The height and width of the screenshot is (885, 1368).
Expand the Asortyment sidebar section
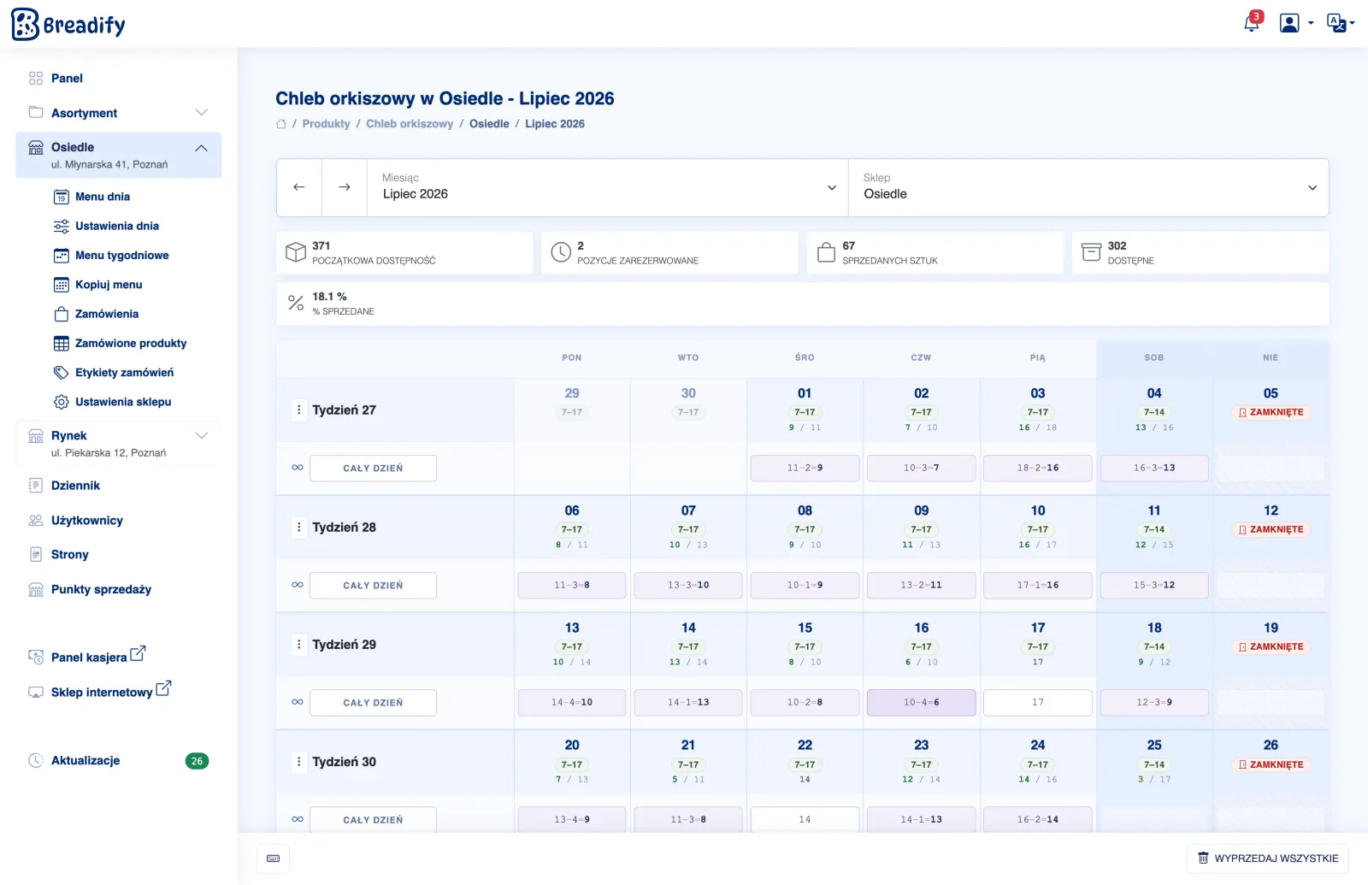(119, 113)
